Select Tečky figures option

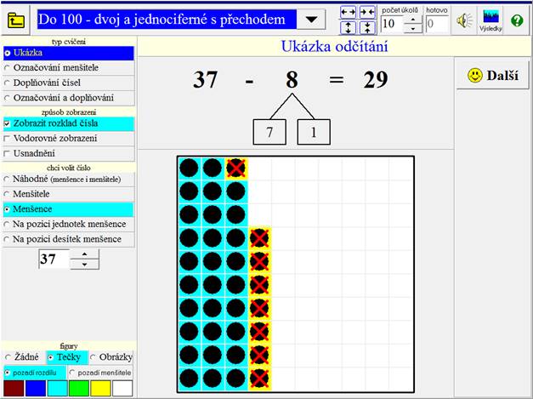click(x=67, y=357)
